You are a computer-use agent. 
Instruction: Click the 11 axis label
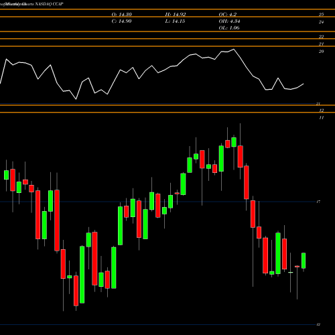click(321, 118)
